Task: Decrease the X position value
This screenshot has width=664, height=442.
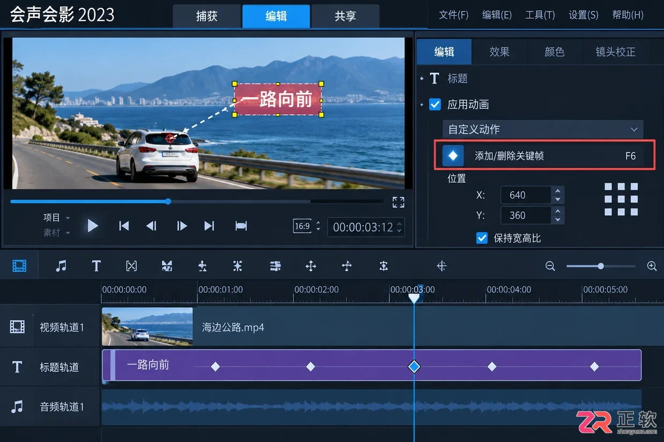Action: click(558, 199)
